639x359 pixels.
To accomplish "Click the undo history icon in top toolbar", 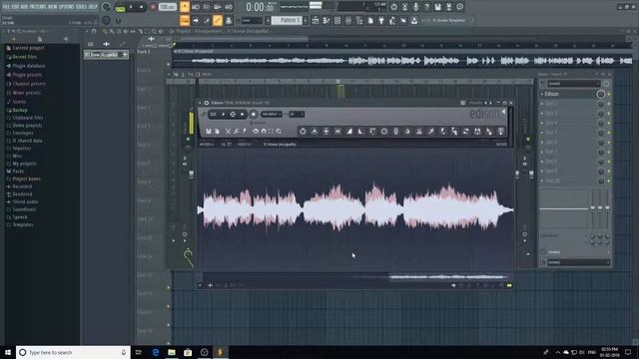I will coord(393,7).
